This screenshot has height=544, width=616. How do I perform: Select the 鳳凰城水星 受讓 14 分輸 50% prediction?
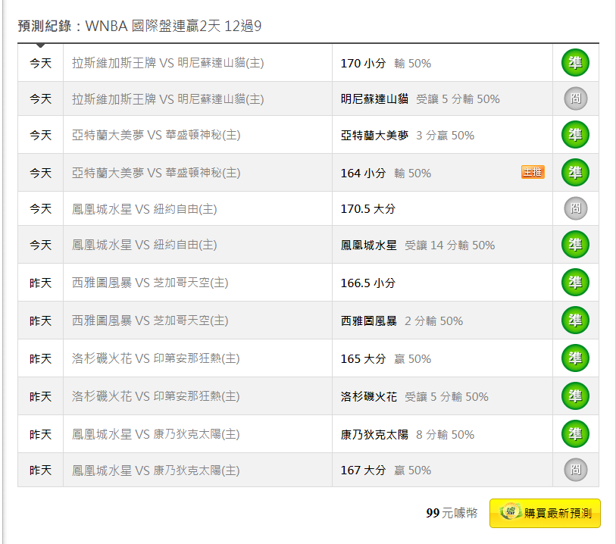[417, 245]
